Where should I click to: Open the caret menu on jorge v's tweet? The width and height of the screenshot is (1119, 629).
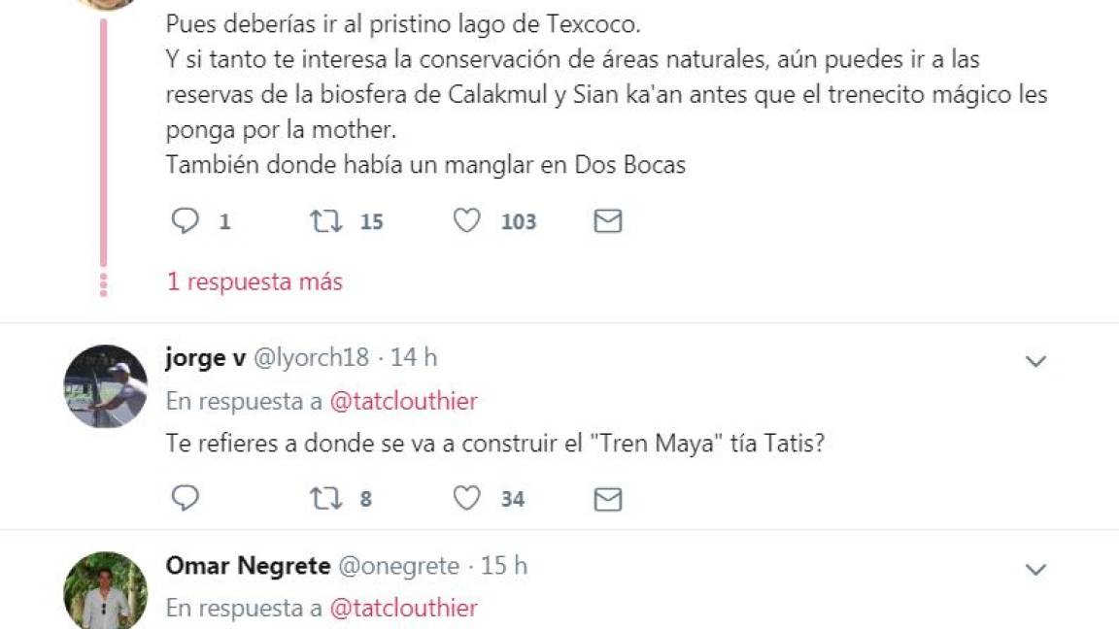[1035, 360]
